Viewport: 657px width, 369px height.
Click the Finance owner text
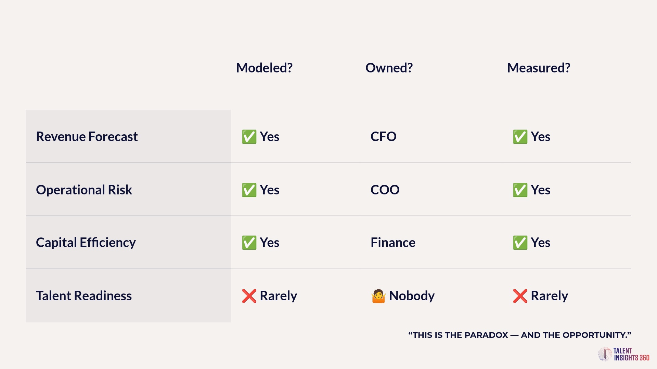tap(393, 243)
